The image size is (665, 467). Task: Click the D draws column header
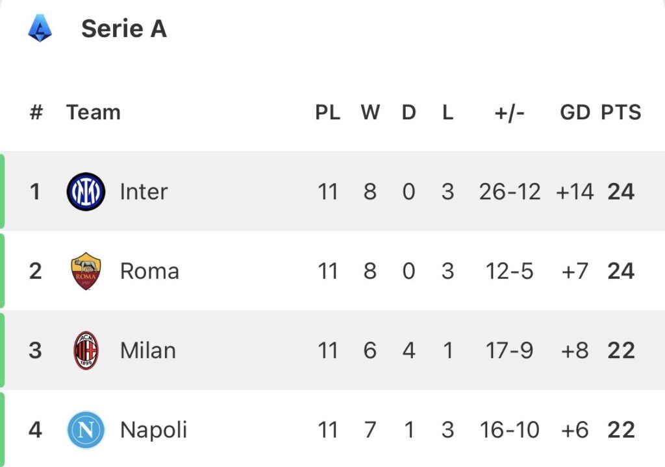coord(408,112)
